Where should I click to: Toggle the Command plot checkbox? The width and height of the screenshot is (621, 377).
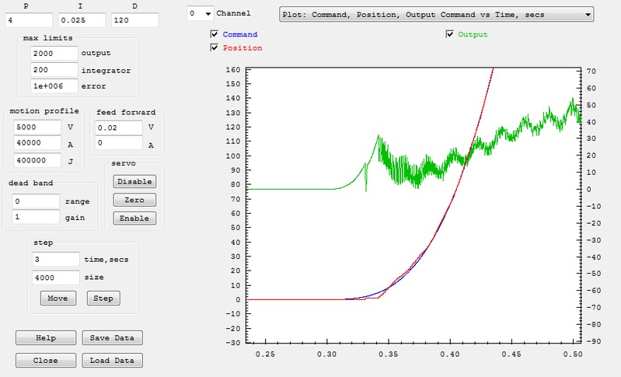[215, 35]
